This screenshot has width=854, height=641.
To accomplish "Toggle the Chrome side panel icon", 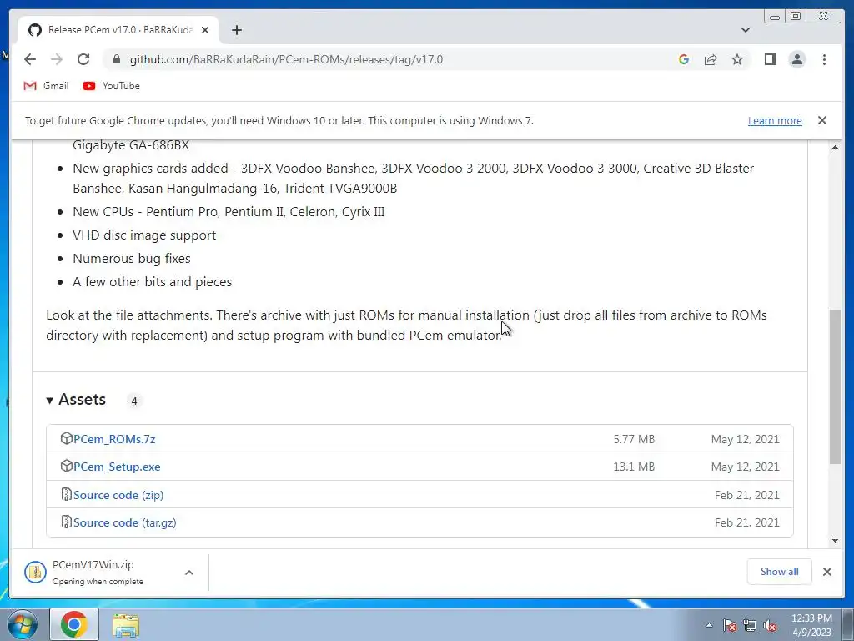I will (x=770, y=59).
